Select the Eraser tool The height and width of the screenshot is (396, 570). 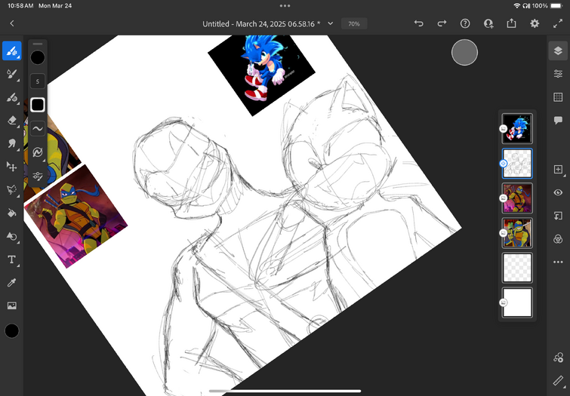coord(11,120)
